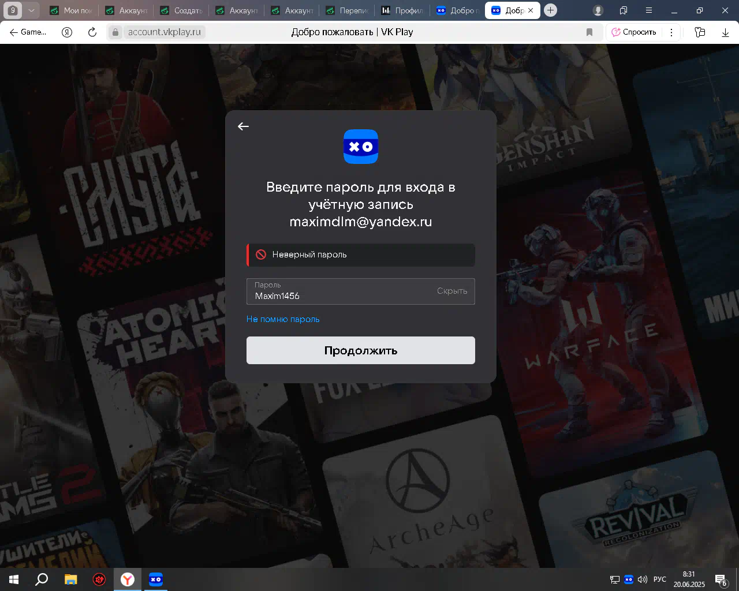Open File Explorer from the taskbar
739x591 pixels.
(x=70, y=579)
